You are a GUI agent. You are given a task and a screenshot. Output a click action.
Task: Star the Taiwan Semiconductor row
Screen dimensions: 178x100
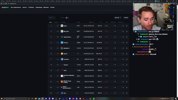click(127, 87)
